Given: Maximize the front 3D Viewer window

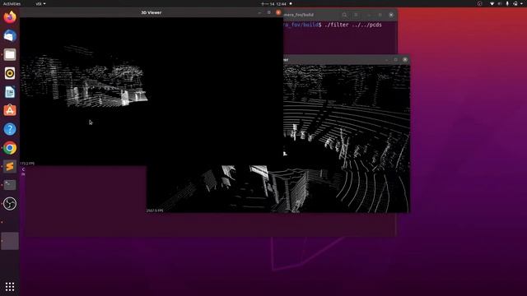Looking at the screenshot, I should 269,12.
